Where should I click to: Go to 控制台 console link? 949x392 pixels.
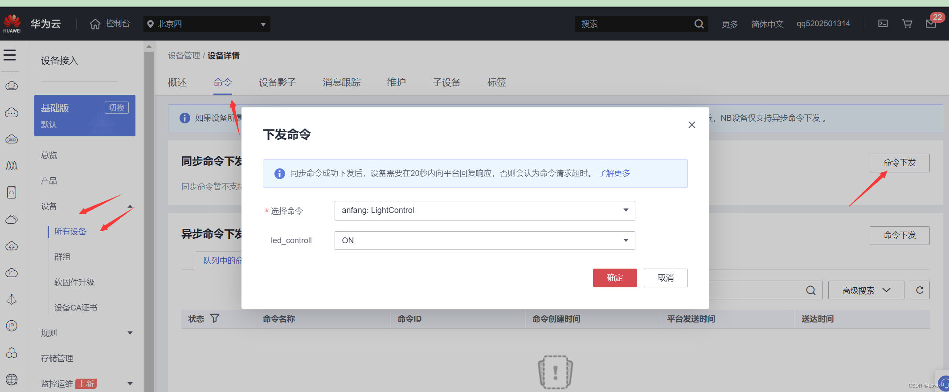[118, 24]
